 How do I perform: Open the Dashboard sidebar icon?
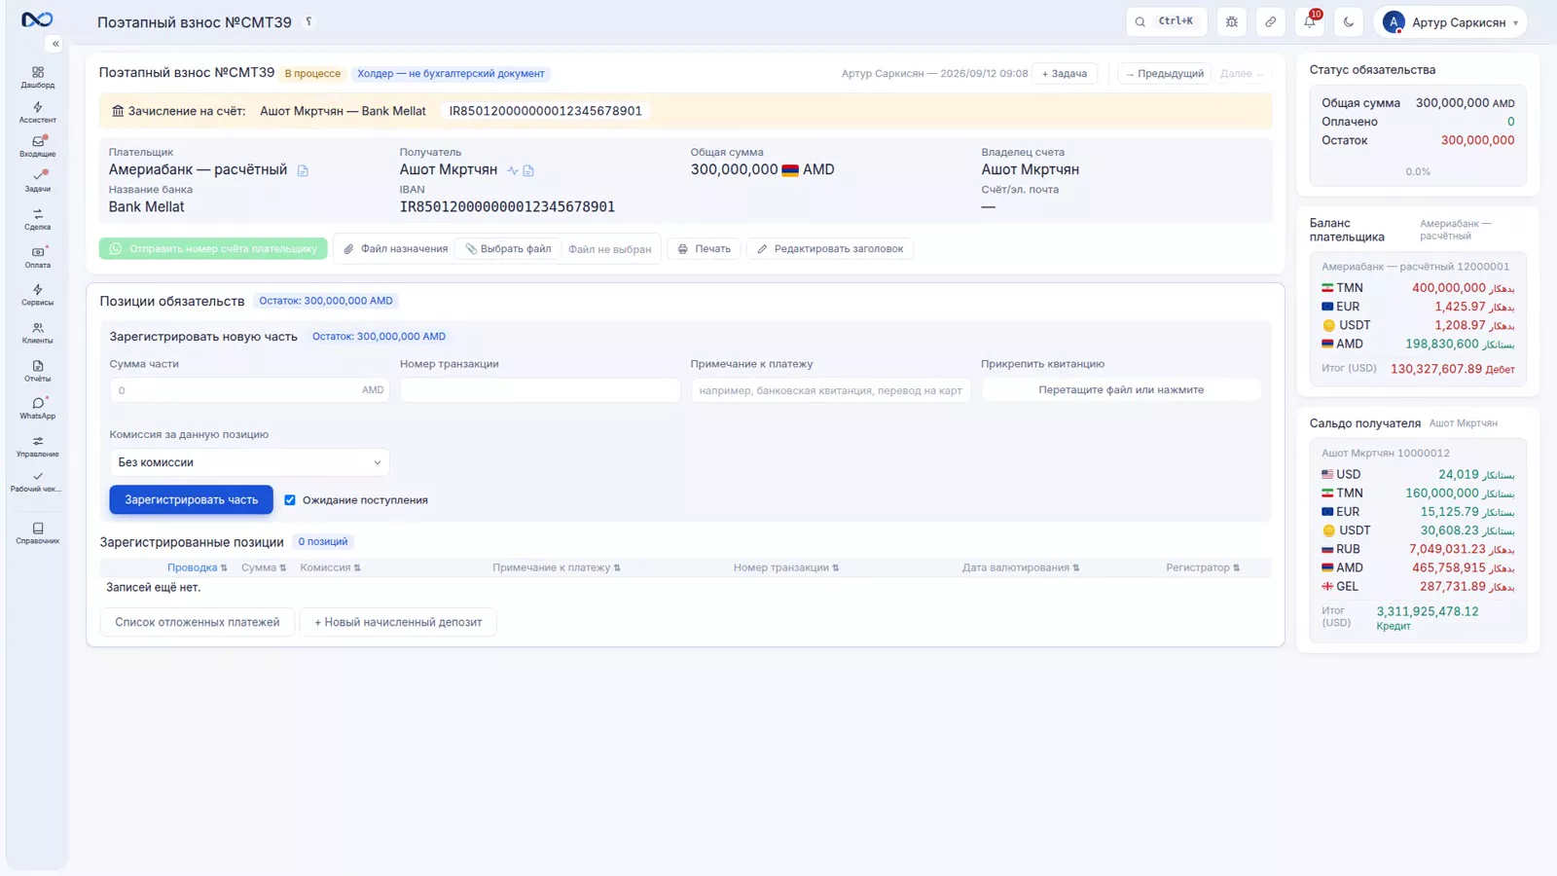click(x=37, y=77)
